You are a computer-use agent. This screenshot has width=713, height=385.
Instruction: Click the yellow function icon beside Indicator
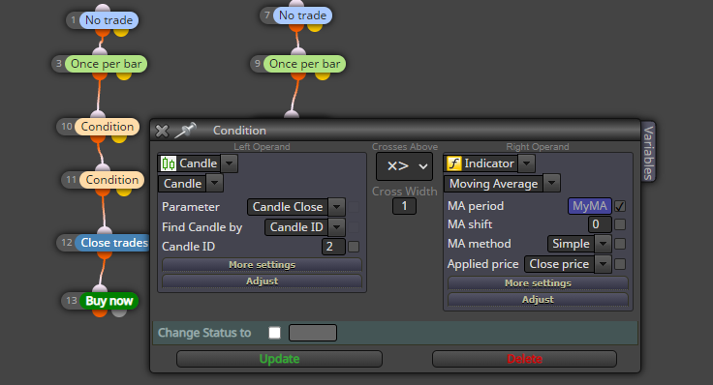(x=453, y=163)
